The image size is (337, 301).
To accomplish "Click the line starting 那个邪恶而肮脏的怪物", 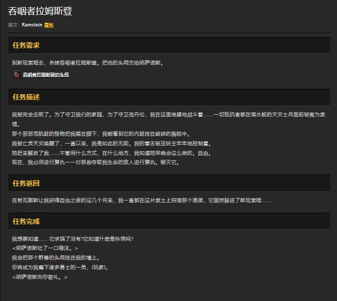I will point(101,134).
